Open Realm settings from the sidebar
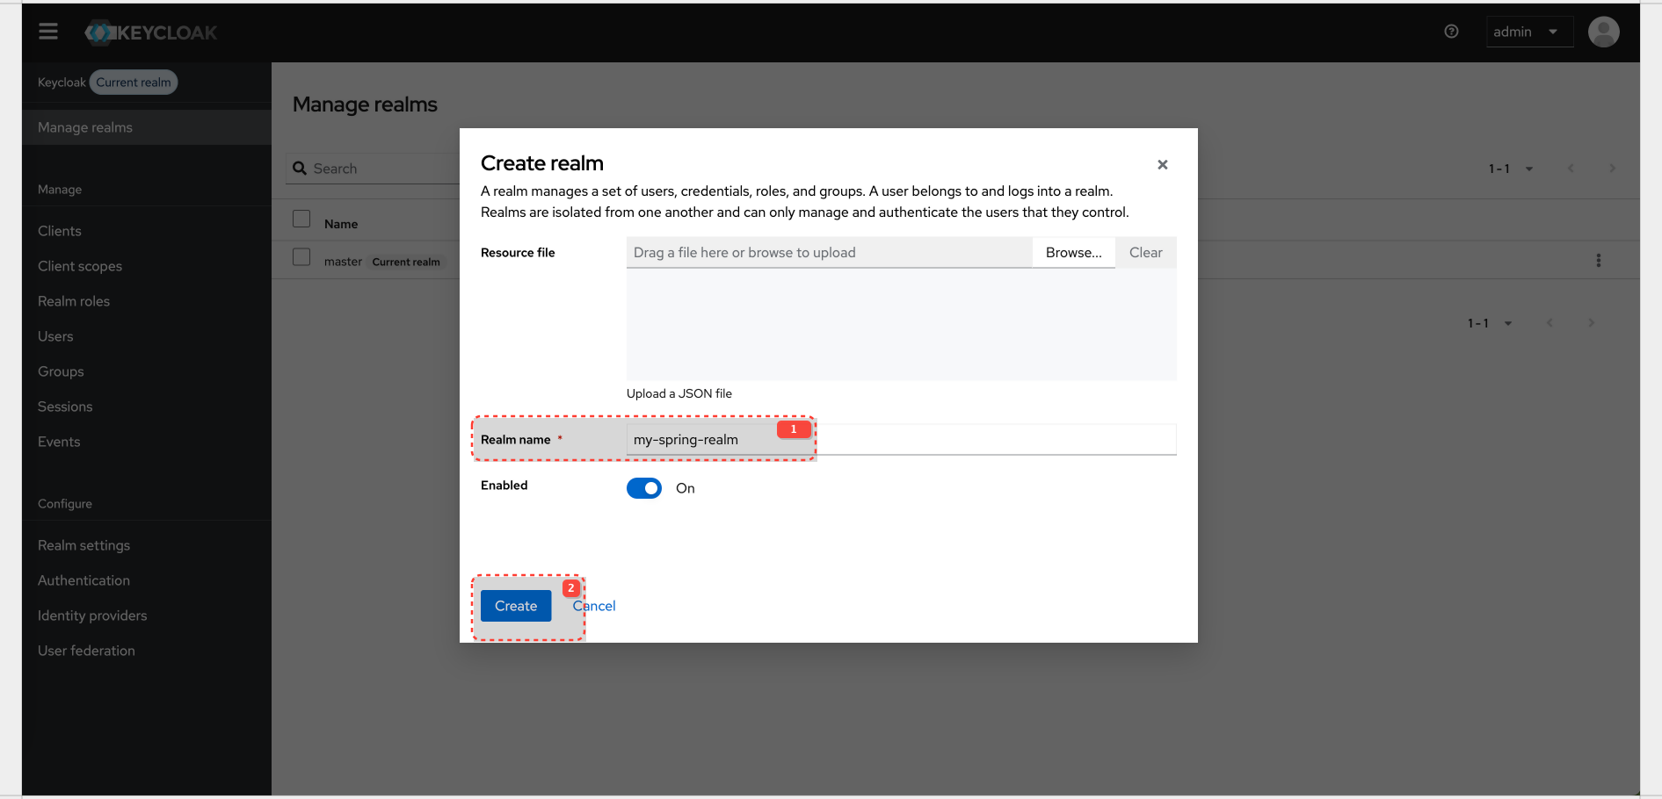The image size is (1662, 799). 83,544
